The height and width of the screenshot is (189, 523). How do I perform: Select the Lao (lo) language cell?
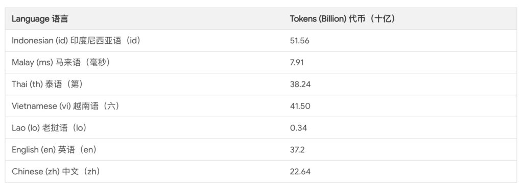[49, 128]
